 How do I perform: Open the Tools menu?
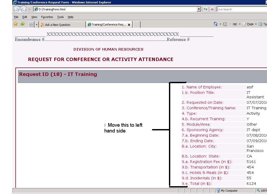pos(60,17)
